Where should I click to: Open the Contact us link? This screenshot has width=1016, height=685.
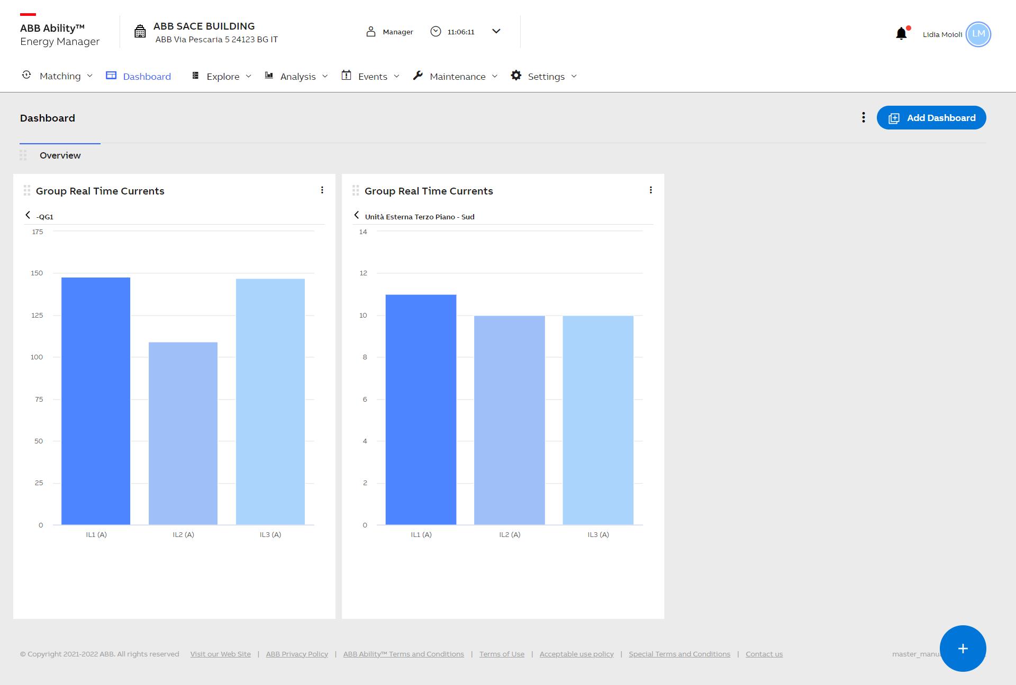764,654
